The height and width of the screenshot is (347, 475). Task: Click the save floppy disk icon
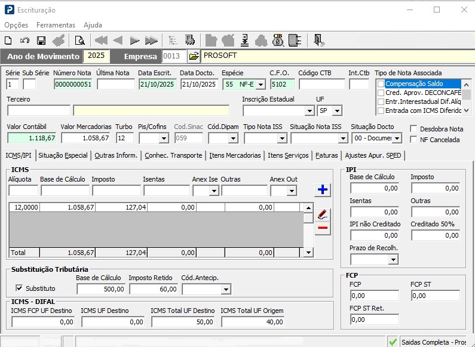tap(41, 41)
